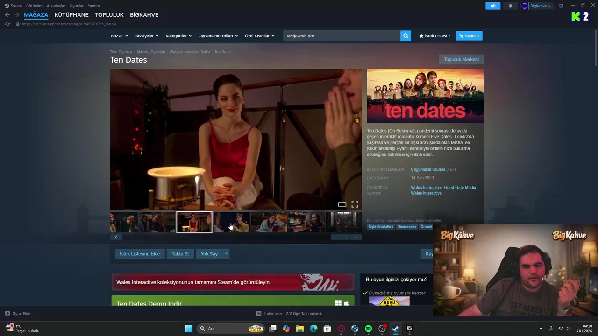Image resolution: width=598 pixels, height=336 pixels.
Task: Click İstek Listesine Ekle button
Action: (140, 254)
